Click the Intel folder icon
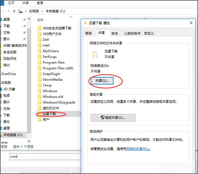The height and width of the screenshot is (174, 198). point(39,45)
